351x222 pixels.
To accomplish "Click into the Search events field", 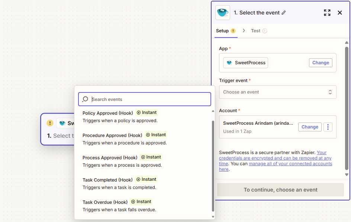I will tap(149, 99).
